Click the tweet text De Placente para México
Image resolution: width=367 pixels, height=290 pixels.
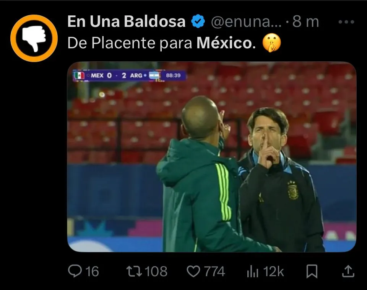[161, 43]
